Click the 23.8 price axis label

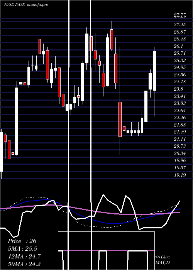[178, 89]
